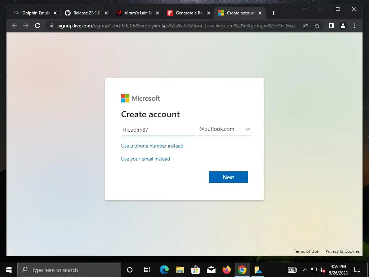The image size is (369, 277).
Task: View site info via the lock icon
Action: coord(52,26)
